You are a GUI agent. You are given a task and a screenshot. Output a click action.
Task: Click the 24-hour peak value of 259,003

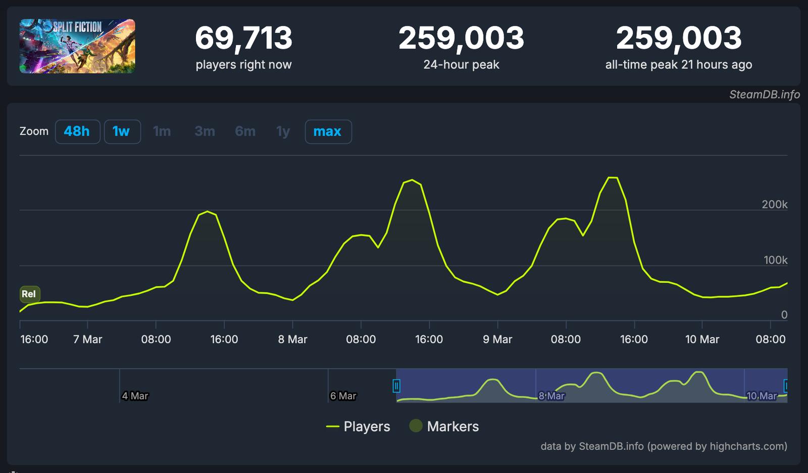pyautogui.click(x=462, y=36)
